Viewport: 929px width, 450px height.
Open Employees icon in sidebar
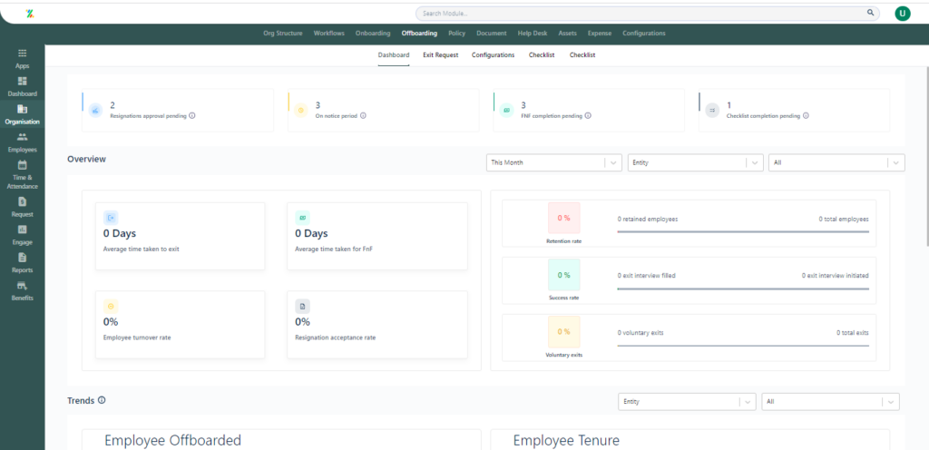pos(22,137)
